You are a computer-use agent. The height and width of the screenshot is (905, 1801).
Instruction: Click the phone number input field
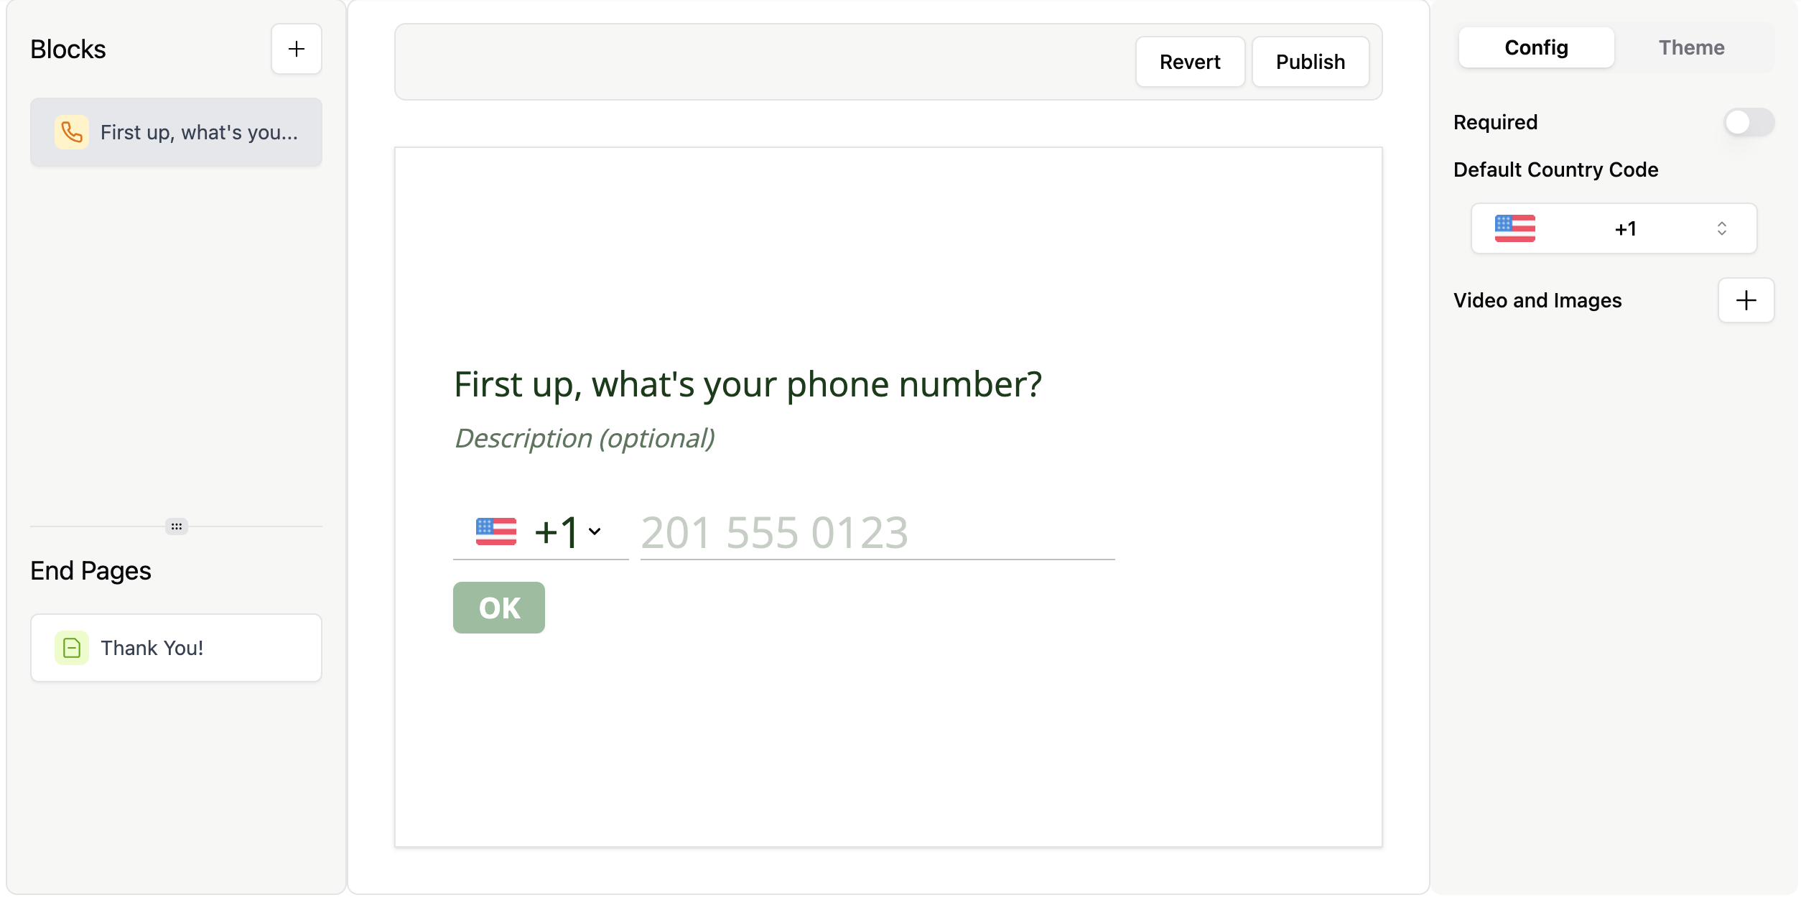(x=875, y=533)
